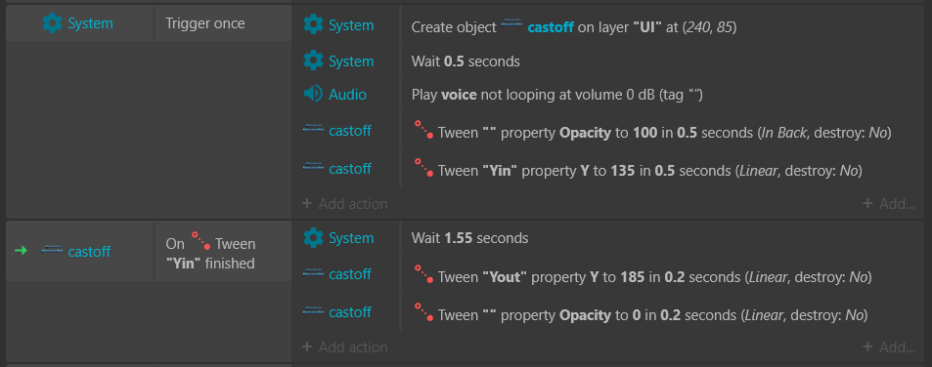Select the Wait 1.55 seconds action

469,238
